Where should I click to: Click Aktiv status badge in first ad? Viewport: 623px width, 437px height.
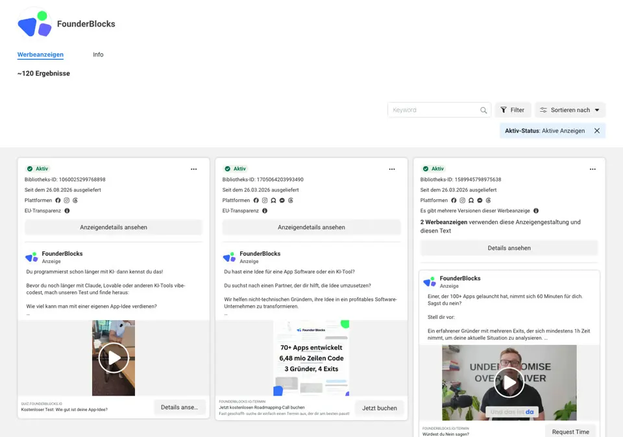click(38, 169)
